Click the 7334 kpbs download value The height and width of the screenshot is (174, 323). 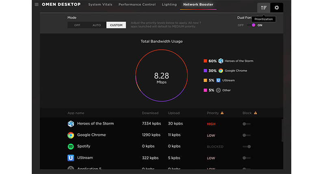coord(152,123)
